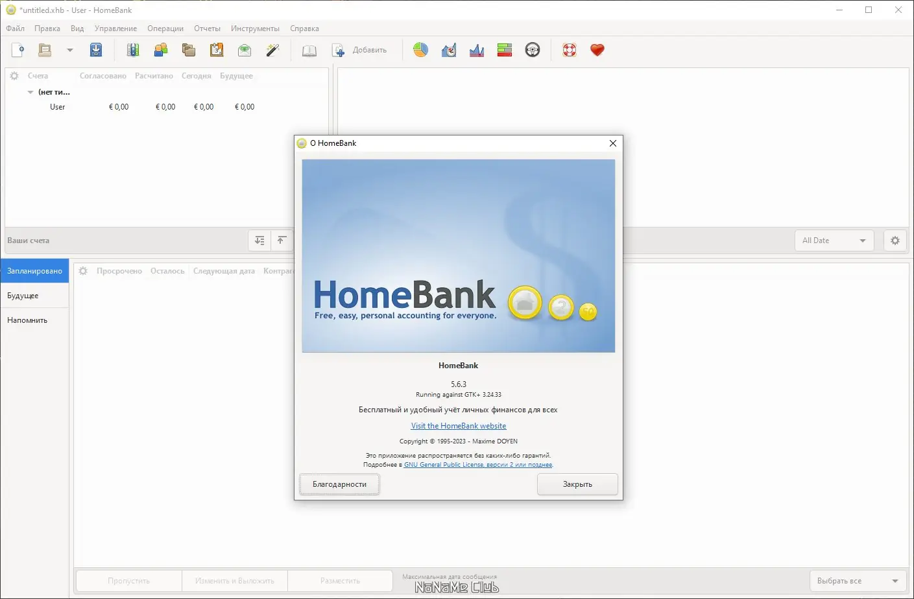Click the Осталось column header
This screenshot has height=599, width=914.
click(167, 271)
